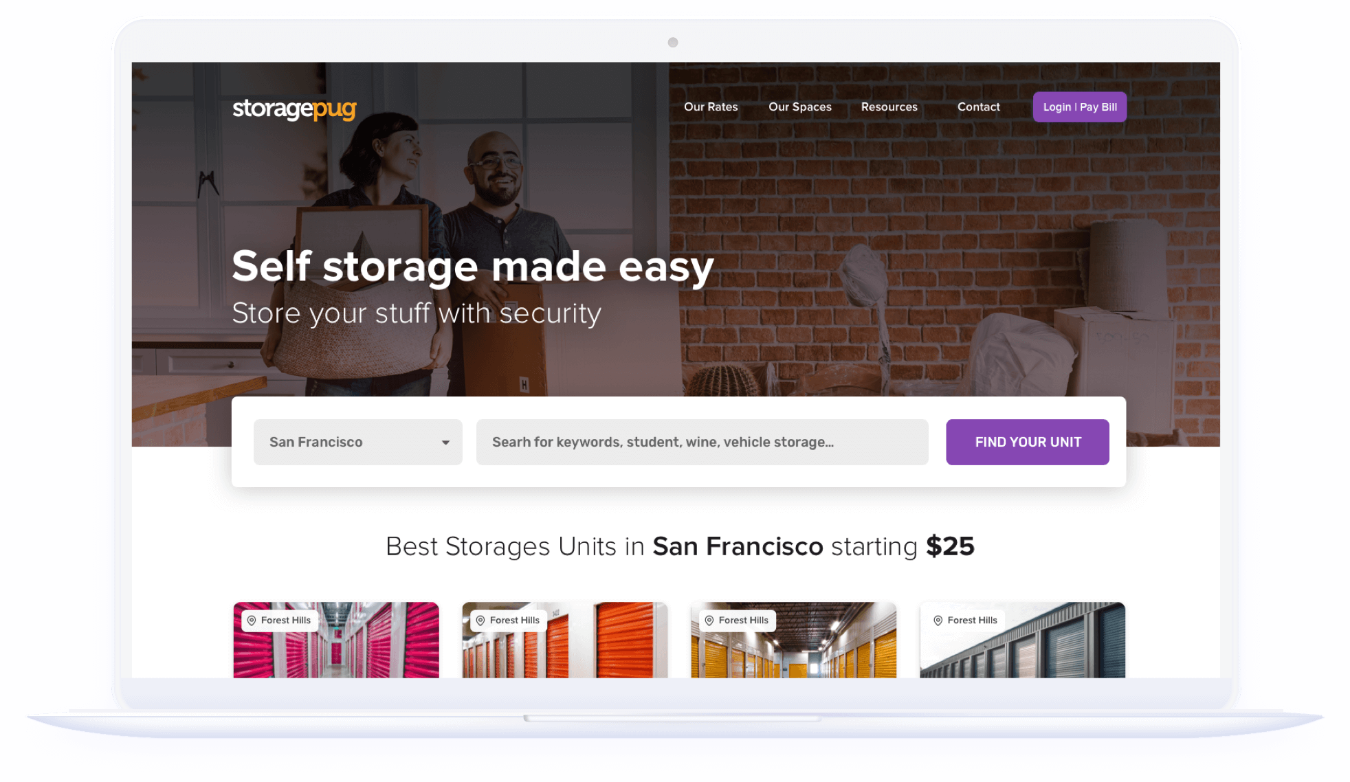Expand the city selector chevron
The height and width of the screenshot is (782, 1350).
tap(445, 442)
